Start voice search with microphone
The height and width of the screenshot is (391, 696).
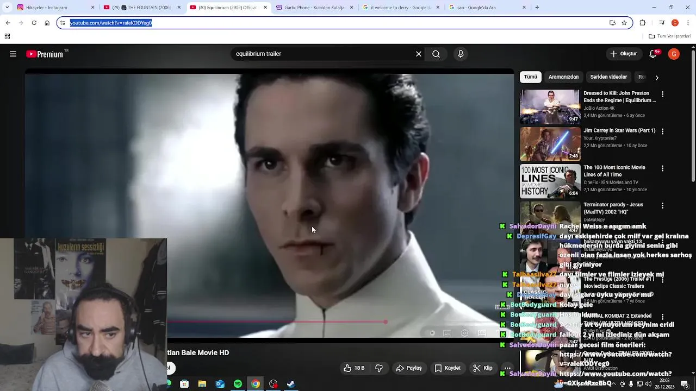[461, 54]
